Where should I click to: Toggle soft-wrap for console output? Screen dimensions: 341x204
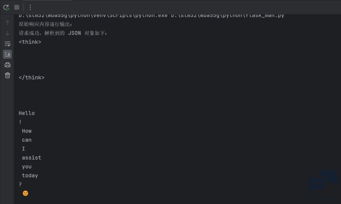tap(8, 44)
